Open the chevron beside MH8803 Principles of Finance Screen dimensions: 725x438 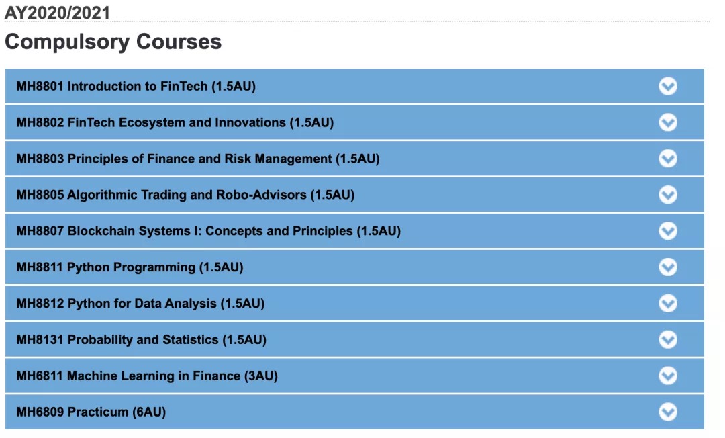(668, 158)
